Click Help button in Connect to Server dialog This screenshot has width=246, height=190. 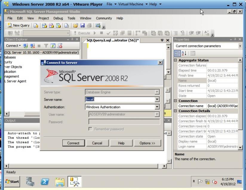click(121, 143)
